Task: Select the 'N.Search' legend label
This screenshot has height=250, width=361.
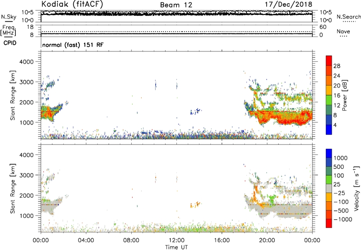Action: pos(348,17)
